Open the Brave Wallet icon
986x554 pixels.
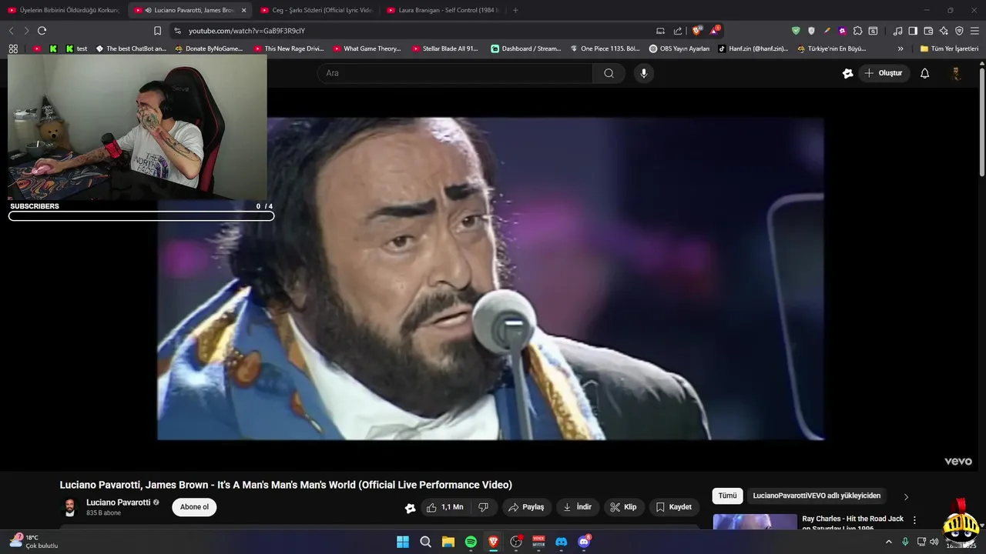(928, 31)
